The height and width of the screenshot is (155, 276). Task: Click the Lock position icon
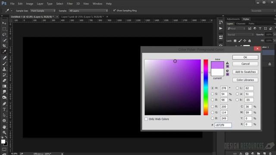245,41
